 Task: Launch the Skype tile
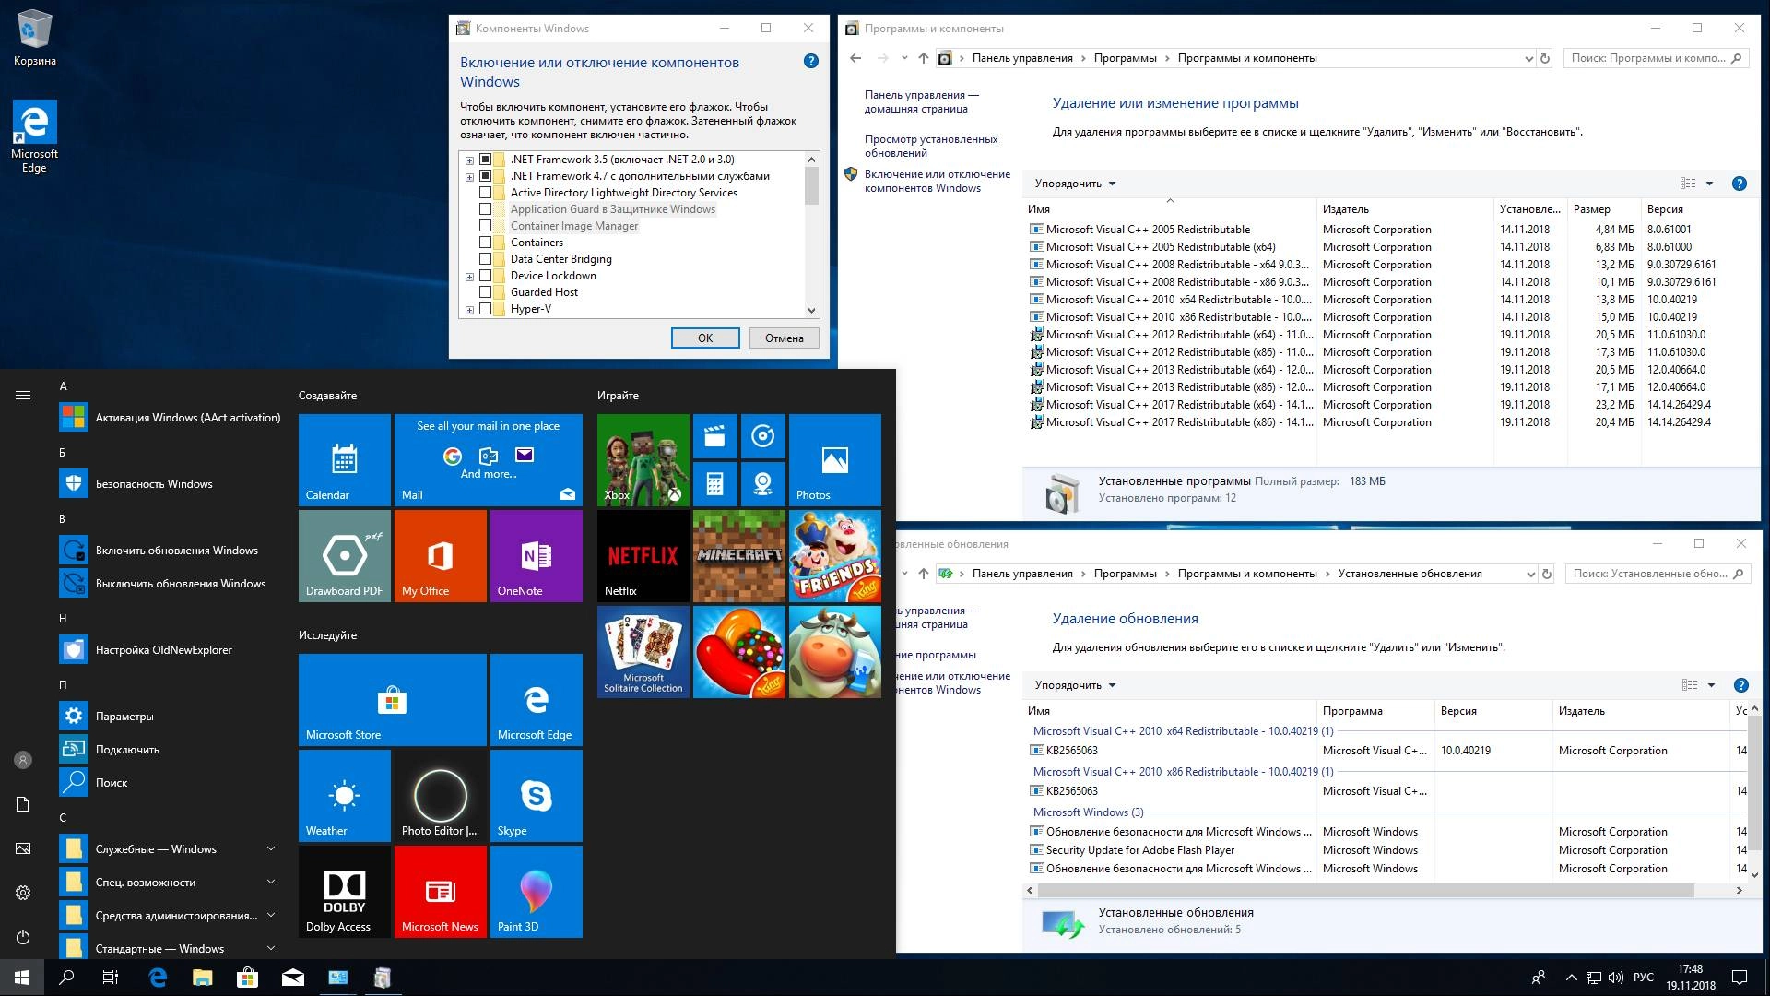pos(537,795)
